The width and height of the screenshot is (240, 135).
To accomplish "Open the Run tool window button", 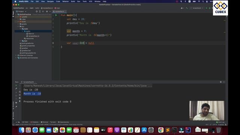I will pyautogui.click(x=18, y=122).
